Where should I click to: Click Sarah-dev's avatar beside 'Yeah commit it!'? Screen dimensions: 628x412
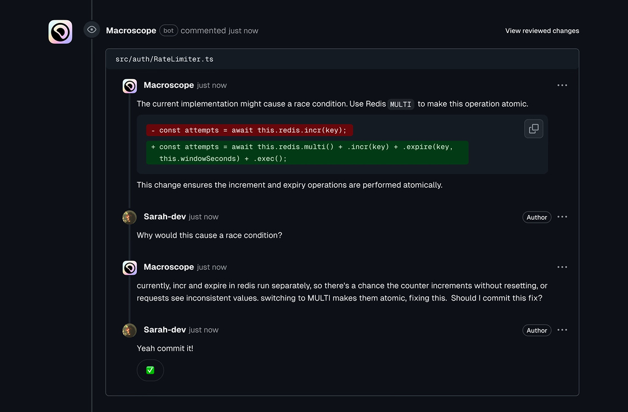click(129, 330)
